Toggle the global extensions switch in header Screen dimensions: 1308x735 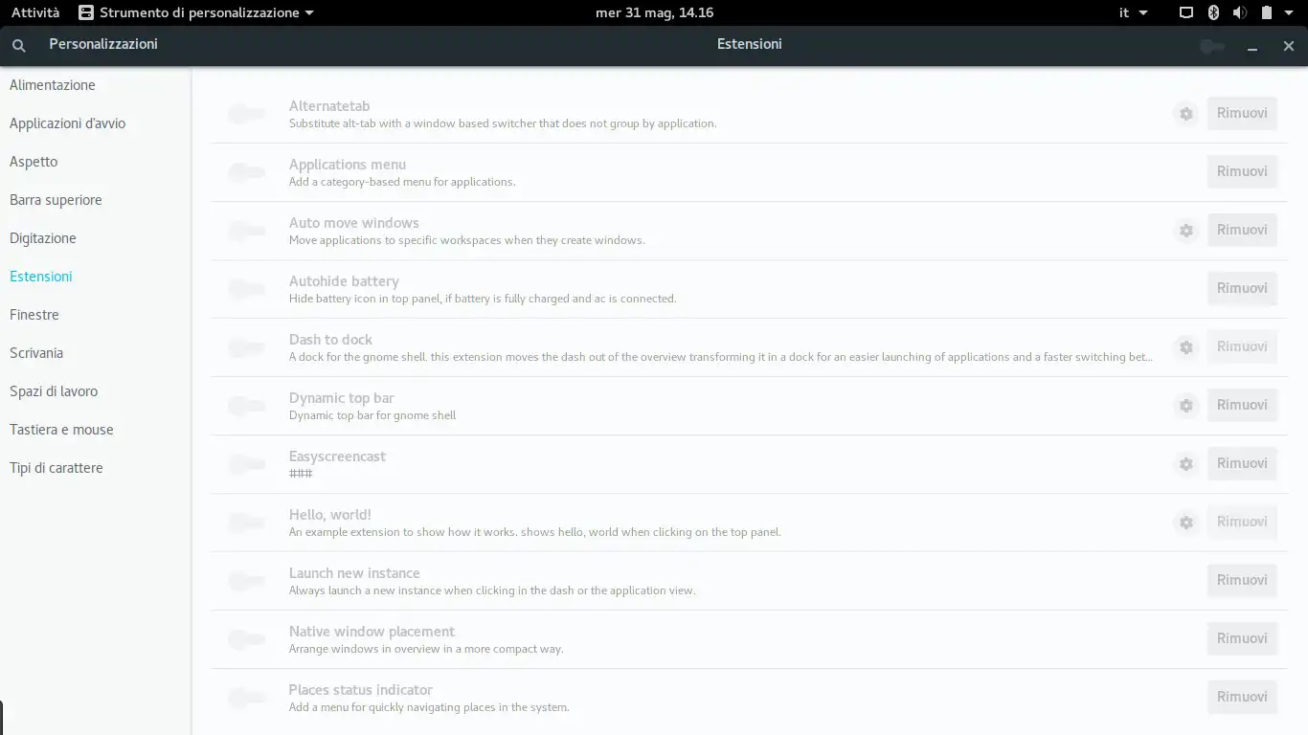click(x=1212, y=46)
